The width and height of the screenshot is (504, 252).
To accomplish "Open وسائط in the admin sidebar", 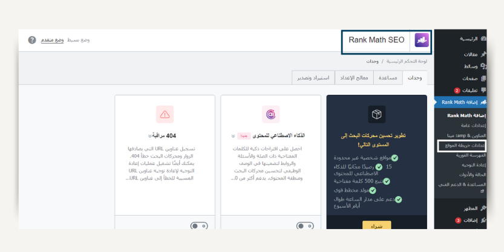I will click(471, 66).
